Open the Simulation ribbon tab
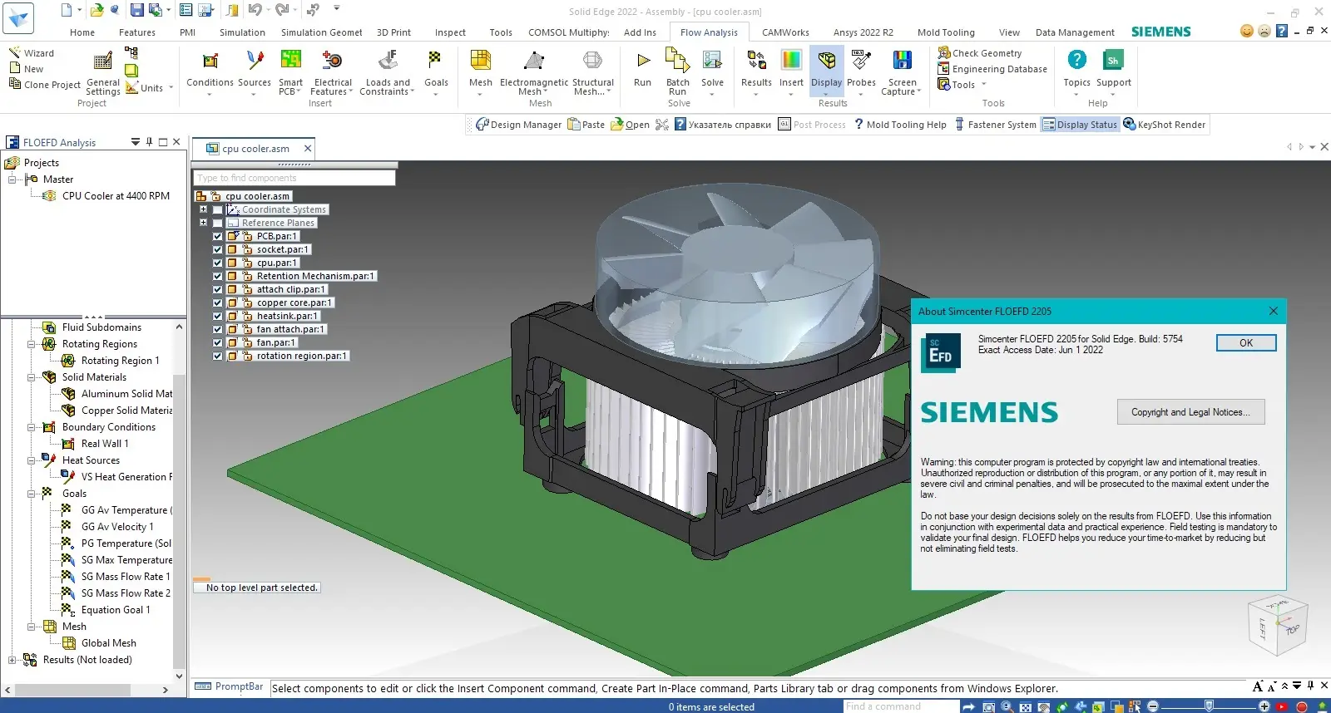Screen dimensions: 1331x713 click(242, 32)
